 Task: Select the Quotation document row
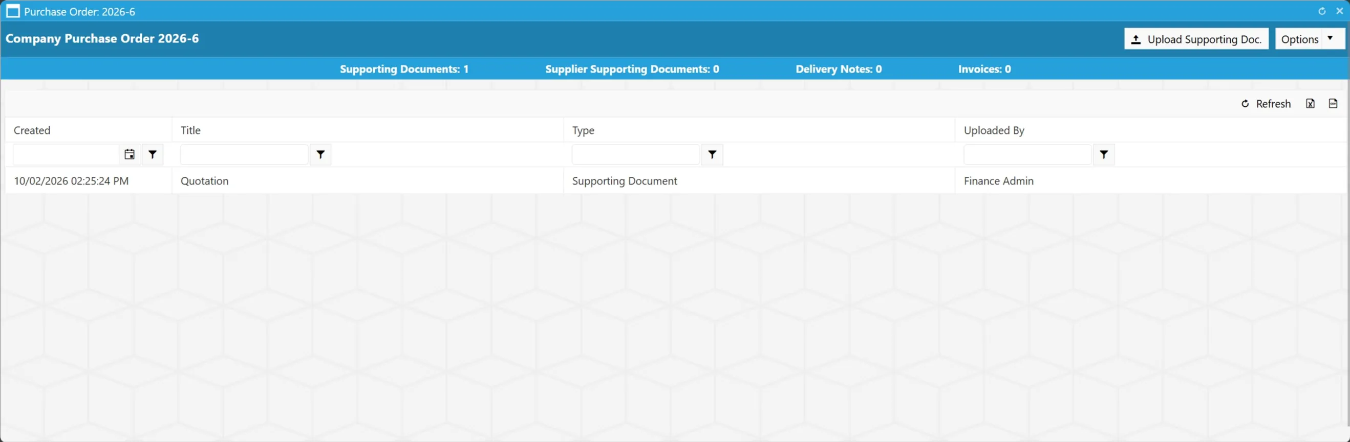coord(675,181)
